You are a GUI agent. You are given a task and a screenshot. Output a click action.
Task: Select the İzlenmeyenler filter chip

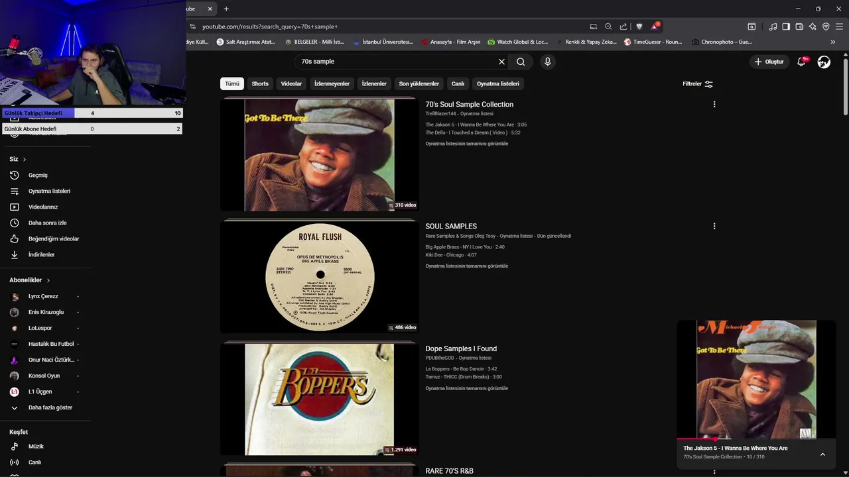point(332,84)
